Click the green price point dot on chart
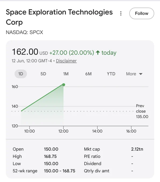The width and height of the screenshot is (160, 182). tap(63, 85)
